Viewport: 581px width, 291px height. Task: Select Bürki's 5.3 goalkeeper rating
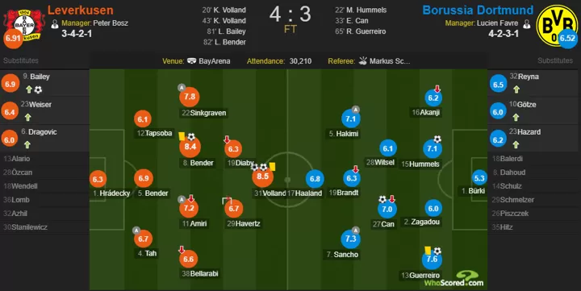tap(479, 178)
